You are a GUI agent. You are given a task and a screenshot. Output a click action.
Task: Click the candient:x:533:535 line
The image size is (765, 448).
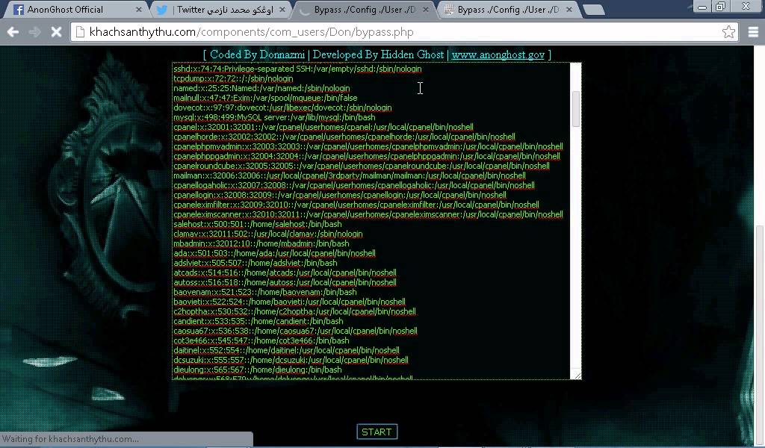click(258, 321)
